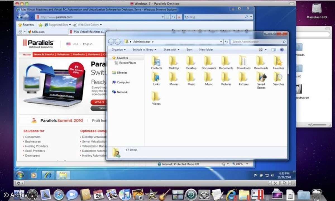Open the Searches folder icon
Screen dimensions: 335x201
click(278, 77)
